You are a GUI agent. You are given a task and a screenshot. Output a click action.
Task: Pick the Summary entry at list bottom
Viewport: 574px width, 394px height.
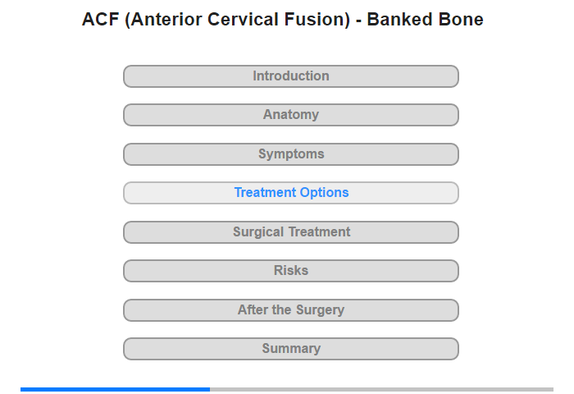point(290,349)
